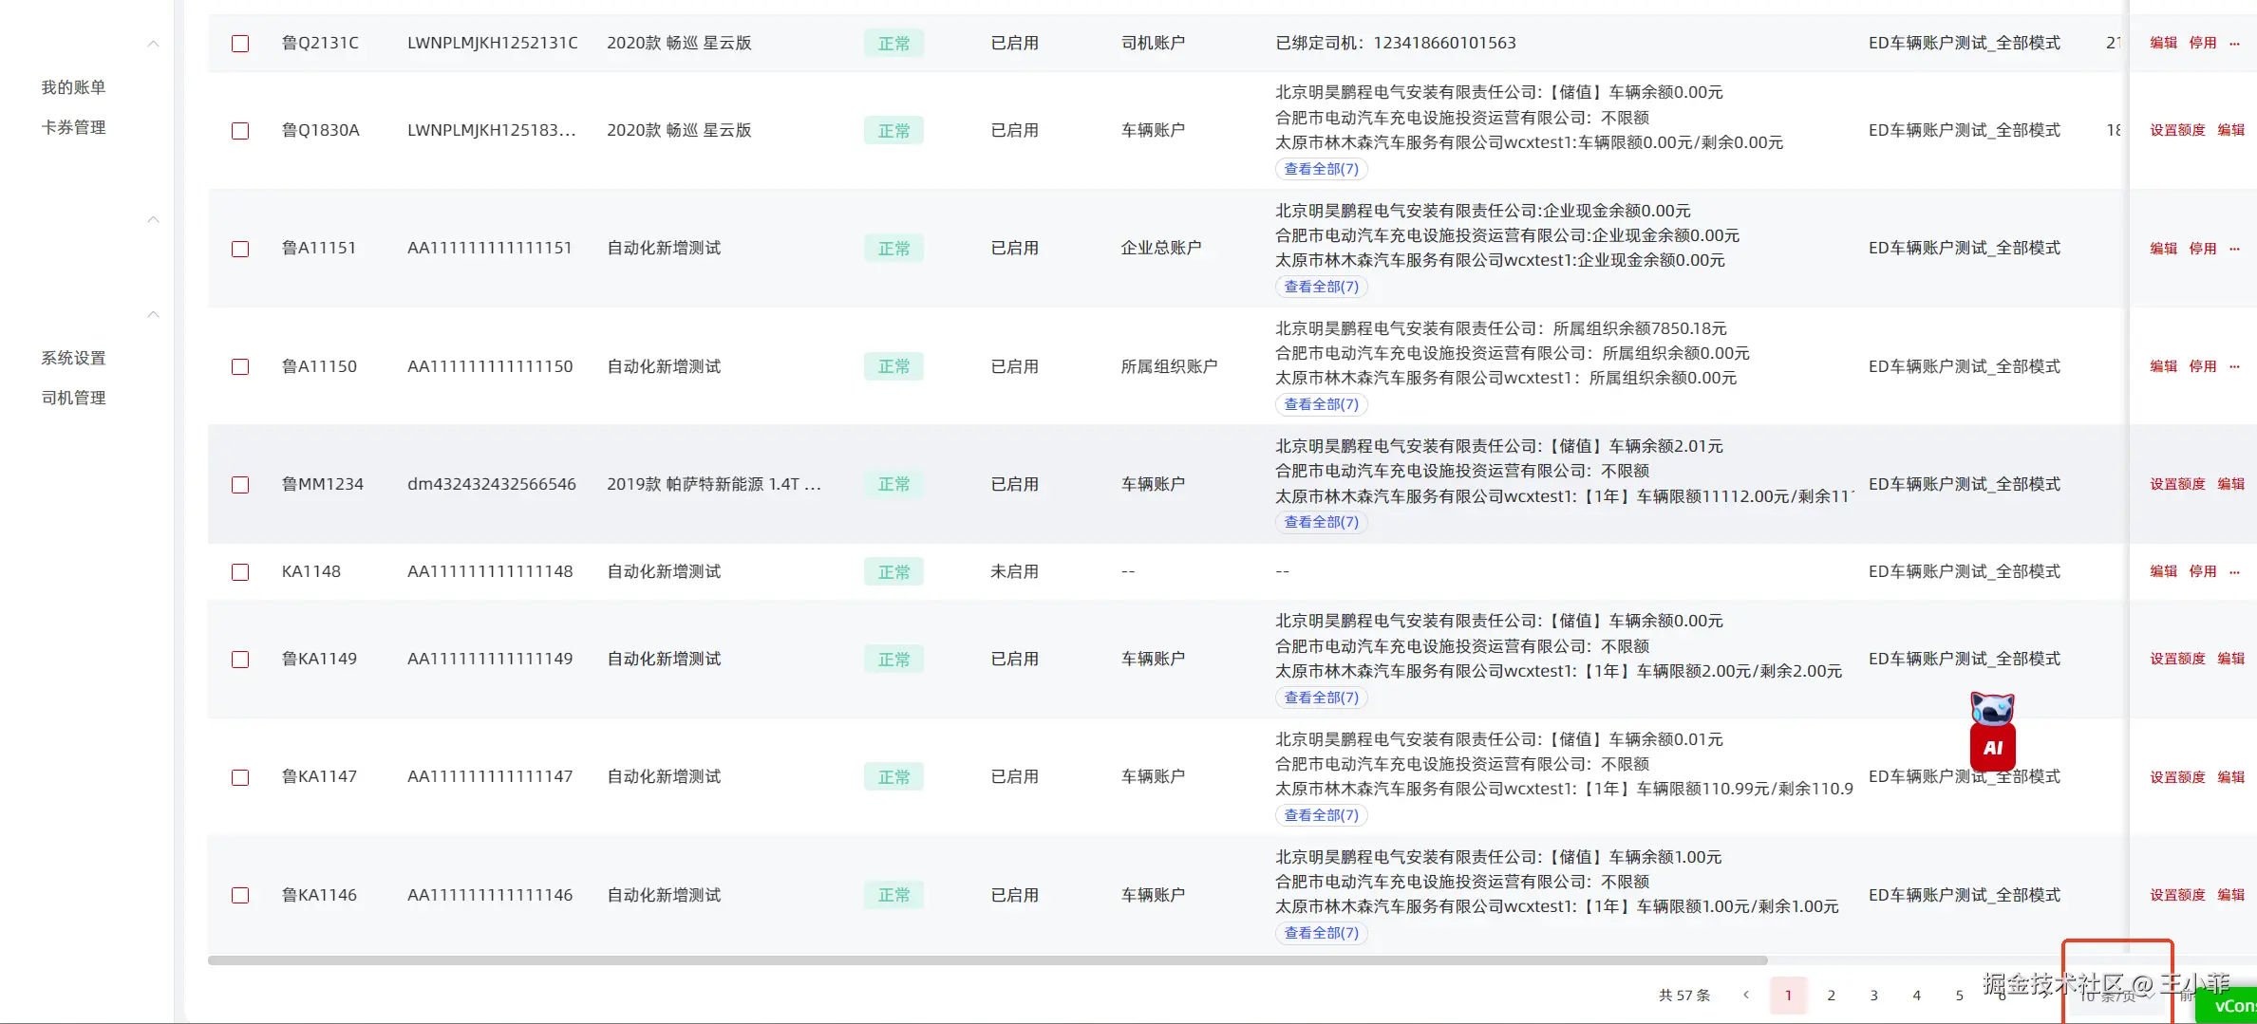Screen dimensions: 2257x1024
Task: Go to page 2 of the list
Action: tap(1831, 996)
